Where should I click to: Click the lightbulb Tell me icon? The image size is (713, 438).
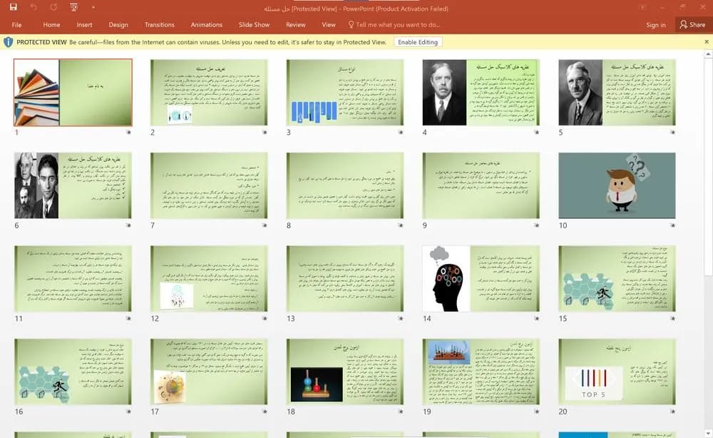point(351,24)
